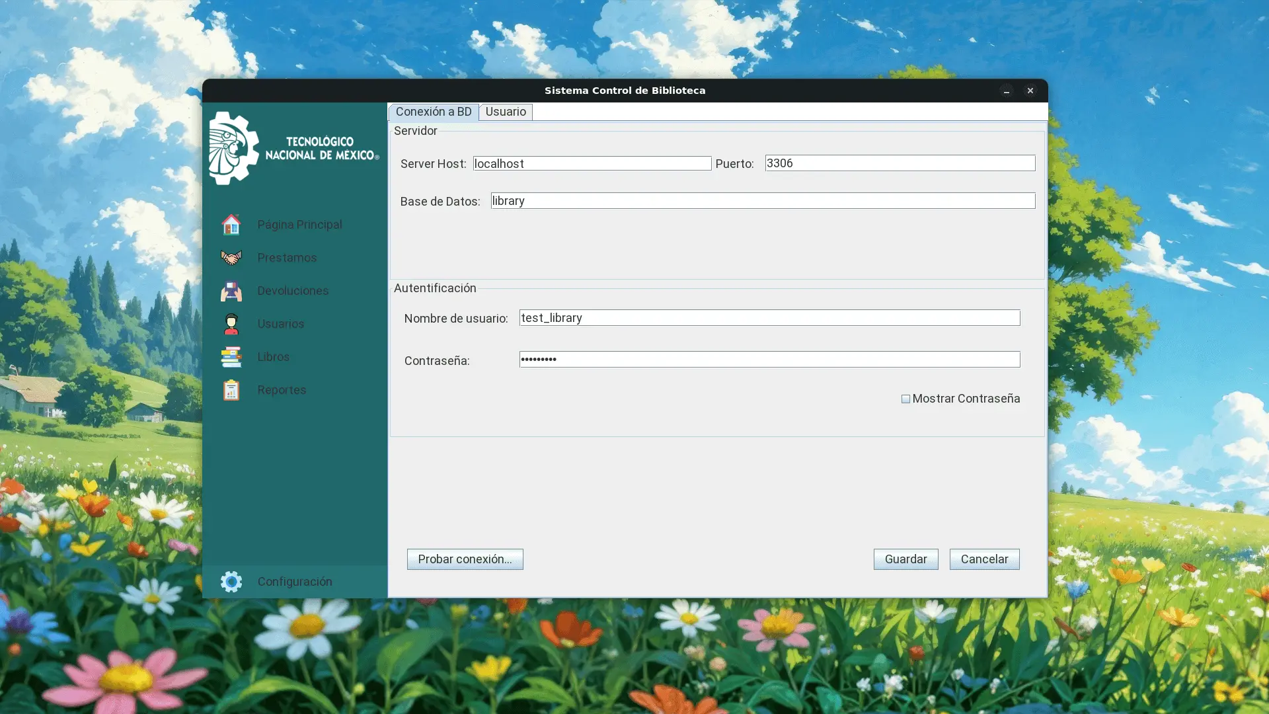
Task: Close the Sistema Control de Biblioteca window
Action: (1030, 91)
